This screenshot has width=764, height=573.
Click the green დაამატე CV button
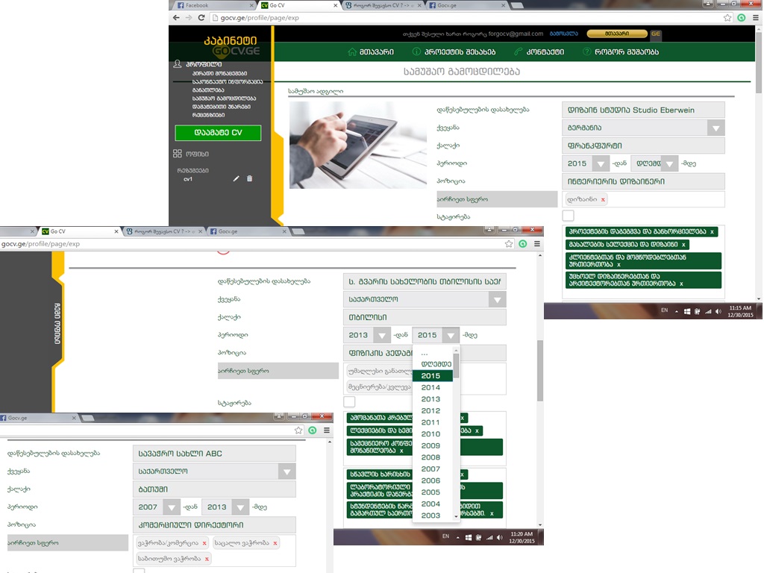(218, 133)
